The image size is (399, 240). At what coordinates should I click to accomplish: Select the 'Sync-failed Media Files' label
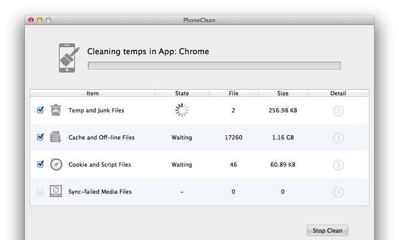pos(99,191)
